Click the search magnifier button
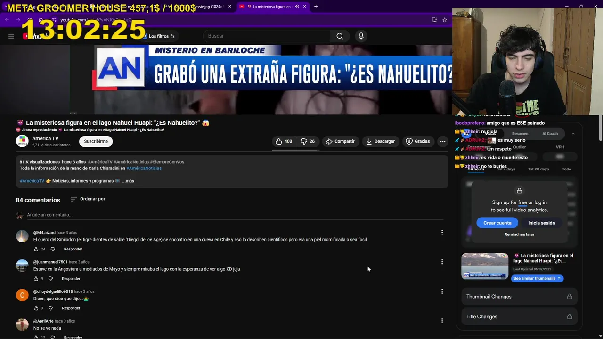The height and width of the screenshot is (339, 603). click(x=340, y=36)
